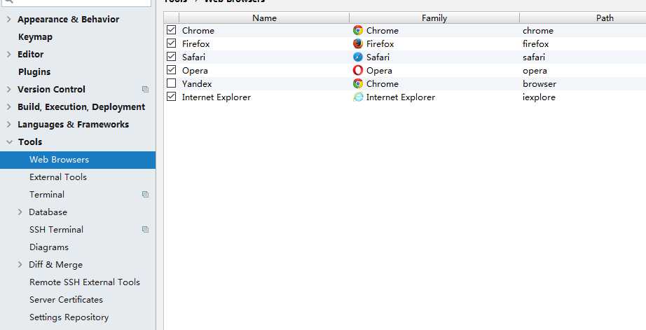Click the red Opera icon
The height and width of the screenshot is (330, 646).
[x=357, y=71]
